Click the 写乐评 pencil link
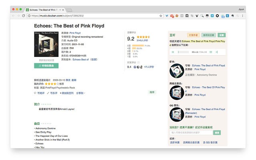This screenshot has height=160, width=256. pos(52,93)
